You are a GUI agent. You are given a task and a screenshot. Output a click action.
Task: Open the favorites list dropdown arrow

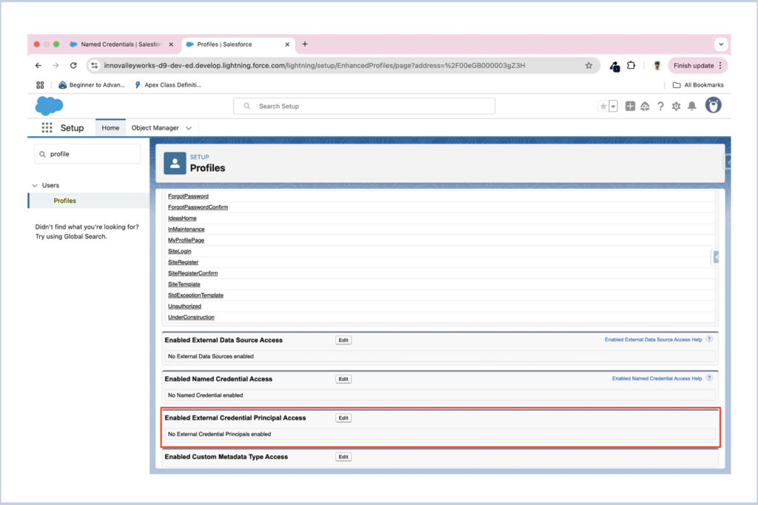(x=613, y=106)
